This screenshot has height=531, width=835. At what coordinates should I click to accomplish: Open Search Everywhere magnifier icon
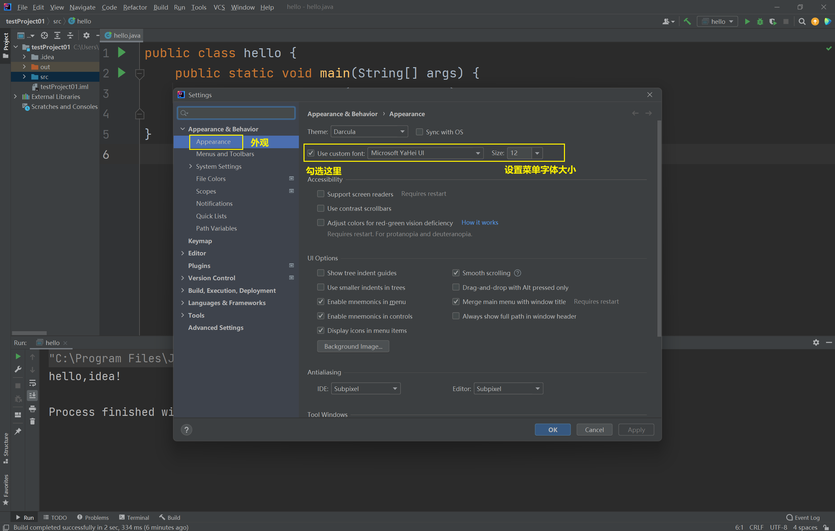[x=802, y=22]
